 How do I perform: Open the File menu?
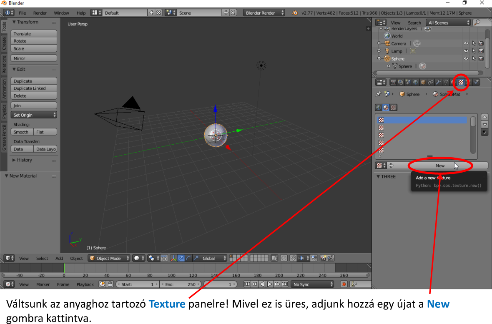22,13
